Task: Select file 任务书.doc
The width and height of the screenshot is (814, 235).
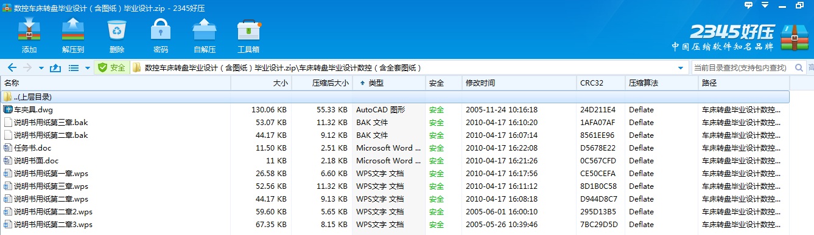Action: pos(33,148)
